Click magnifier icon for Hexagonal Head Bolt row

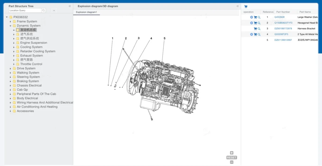pyautogui.click(x=259, y=23)
